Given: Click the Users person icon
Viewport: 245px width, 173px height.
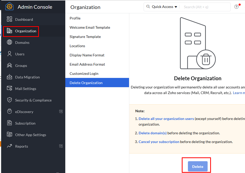Looking at the screenshot, I should coord(9,54).
